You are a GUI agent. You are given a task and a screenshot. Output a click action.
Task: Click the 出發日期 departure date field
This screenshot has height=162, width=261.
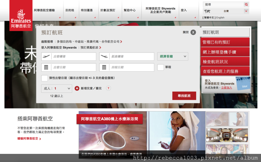click(x=69, y=67)
